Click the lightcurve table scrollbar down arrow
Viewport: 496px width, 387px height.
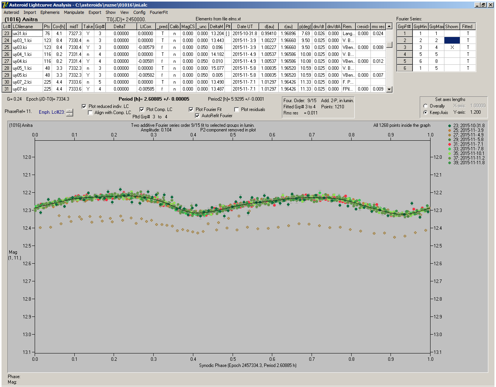[389, 89]
